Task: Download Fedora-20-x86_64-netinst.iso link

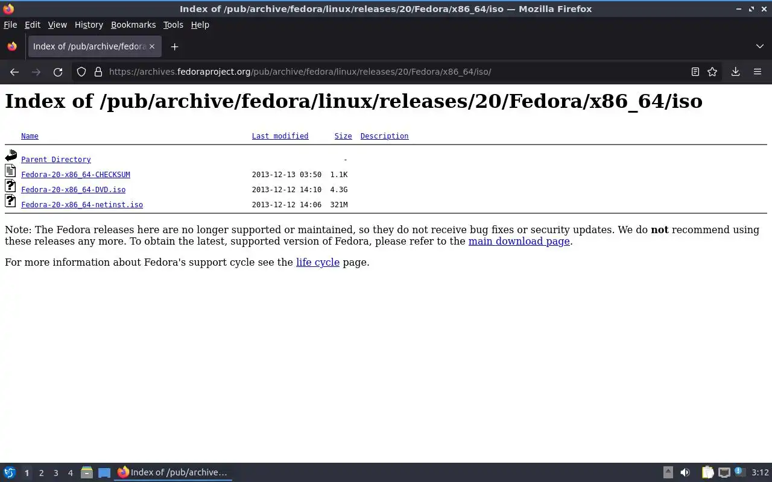Action: [x=82, y=205]
